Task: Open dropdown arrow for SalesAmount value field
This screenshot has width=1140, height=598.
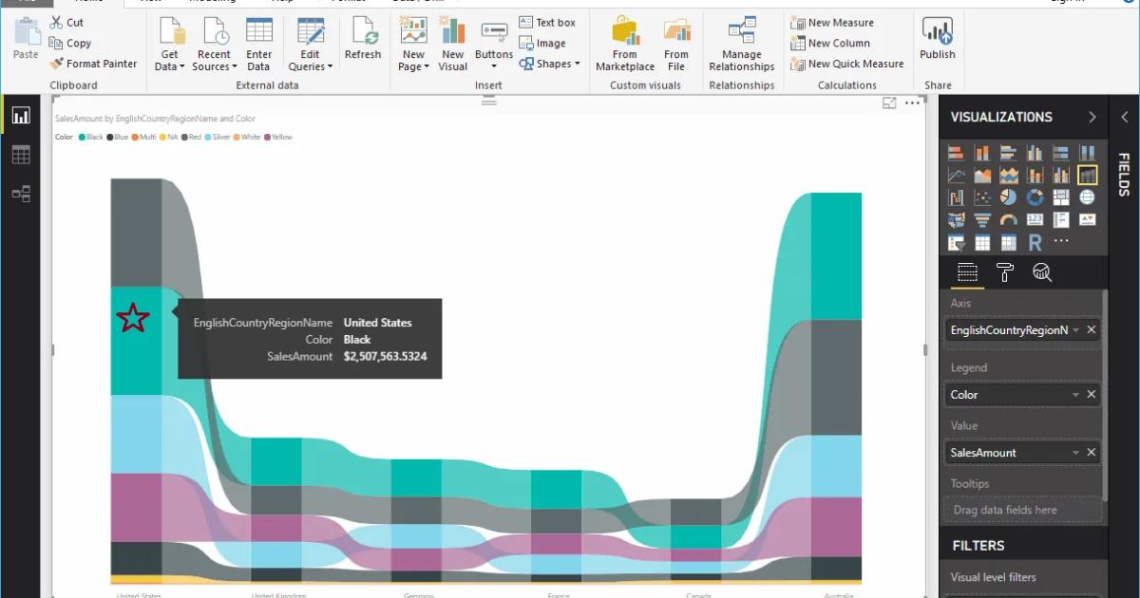Action: tap(1075, 453)
